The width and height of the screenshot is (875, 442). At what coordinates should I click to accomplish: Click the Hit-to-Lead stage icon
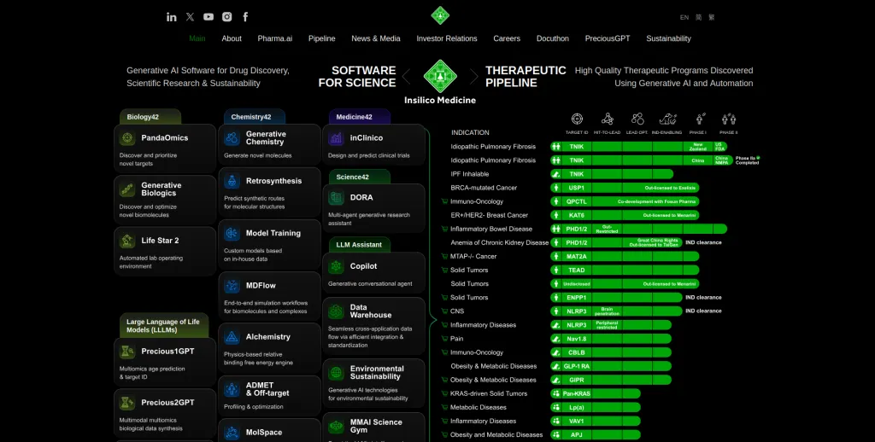pos(608,119)
